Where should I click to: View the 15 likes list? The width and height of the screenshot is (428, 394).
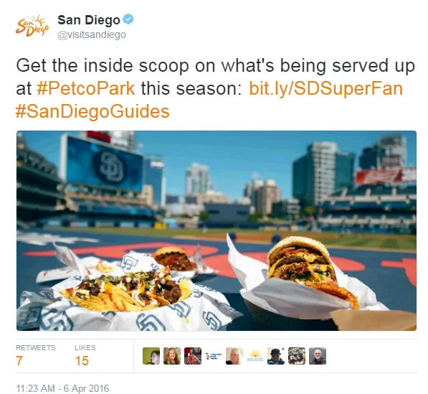tap(85, 356)
